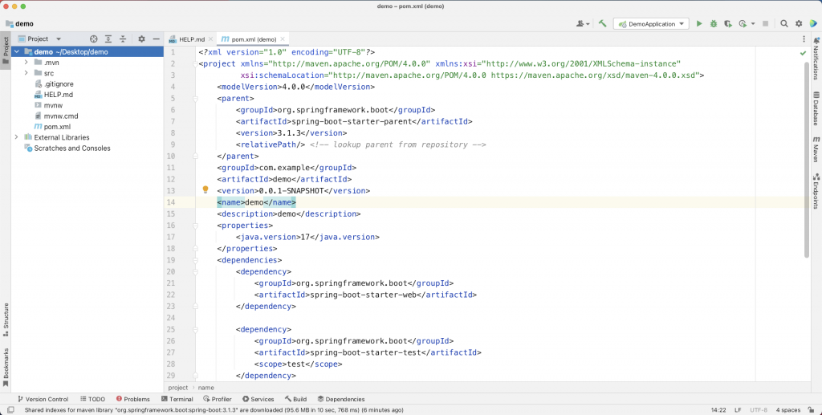Toggle the Bookmarks tool window
The width and height of the screenshot is (822, 415).
[x=6, y=368]
